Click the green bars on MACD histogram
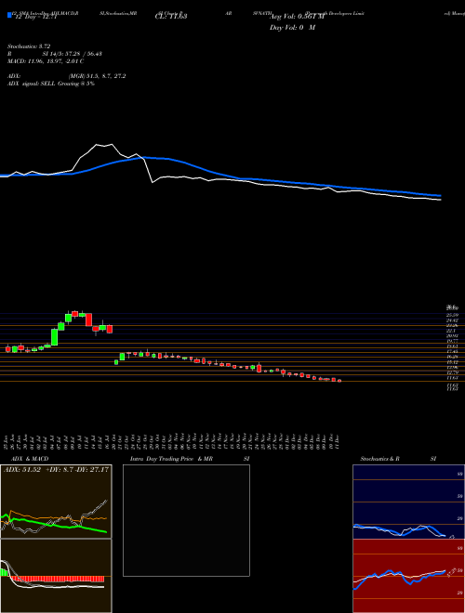465x613 pixels. click(5, 572)
